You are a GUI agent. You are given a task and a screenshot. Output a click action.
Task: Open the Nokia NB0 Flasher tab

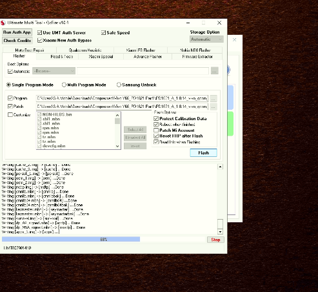click(x=195, y=50)
